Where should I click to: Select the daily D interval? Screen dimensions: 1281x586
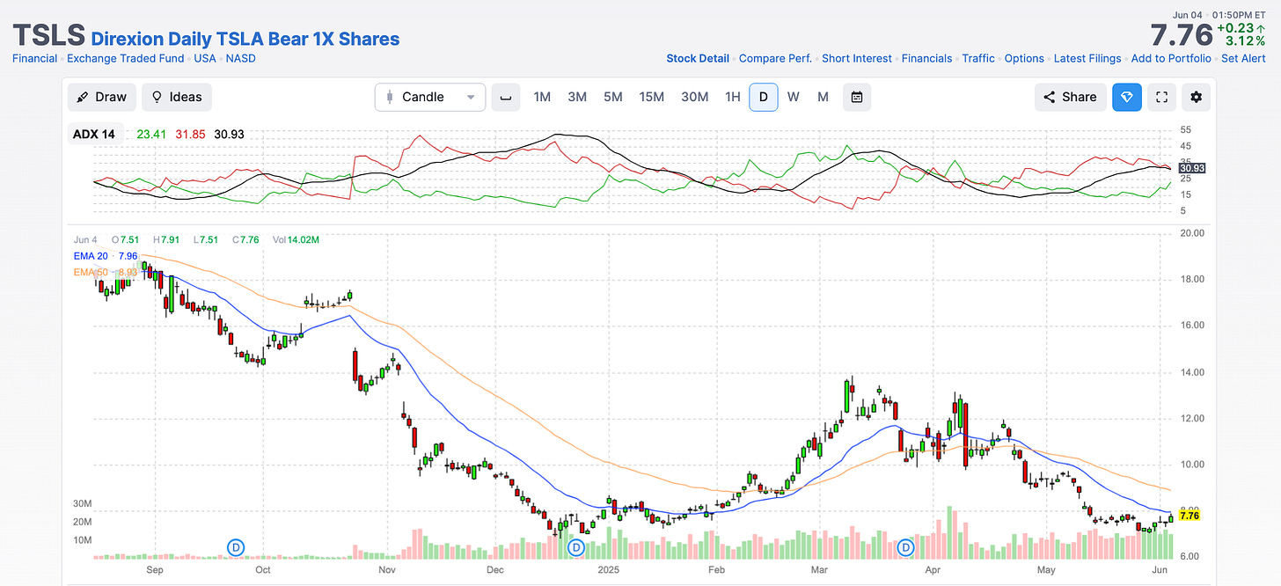click(764, 97)
